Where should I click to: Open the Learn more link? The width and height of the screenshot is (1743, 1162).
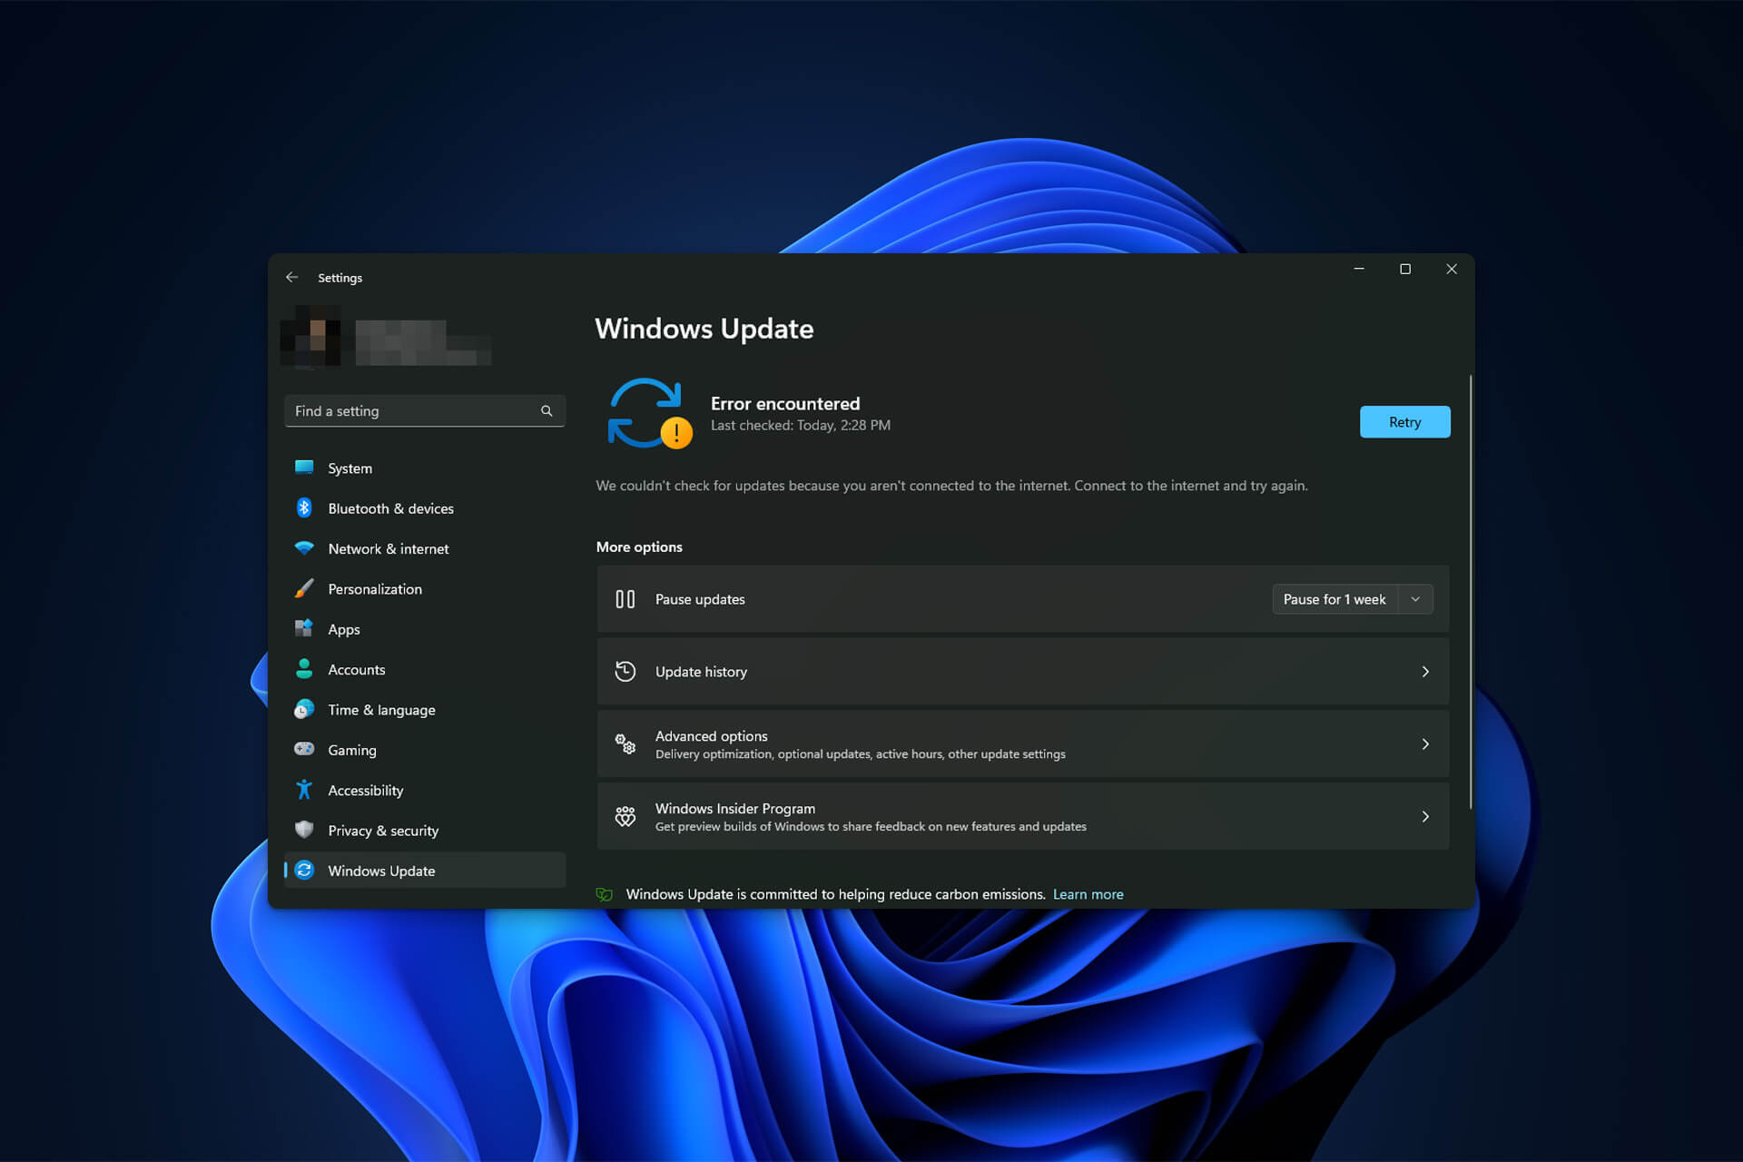pyautogui.click(x=1088, y=894)
